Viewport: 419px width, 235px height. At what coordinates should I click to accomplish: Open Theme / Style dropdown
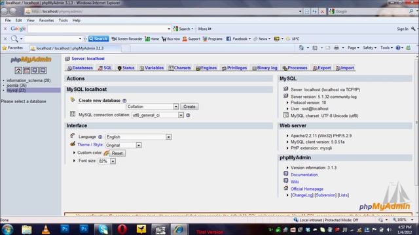123,145
